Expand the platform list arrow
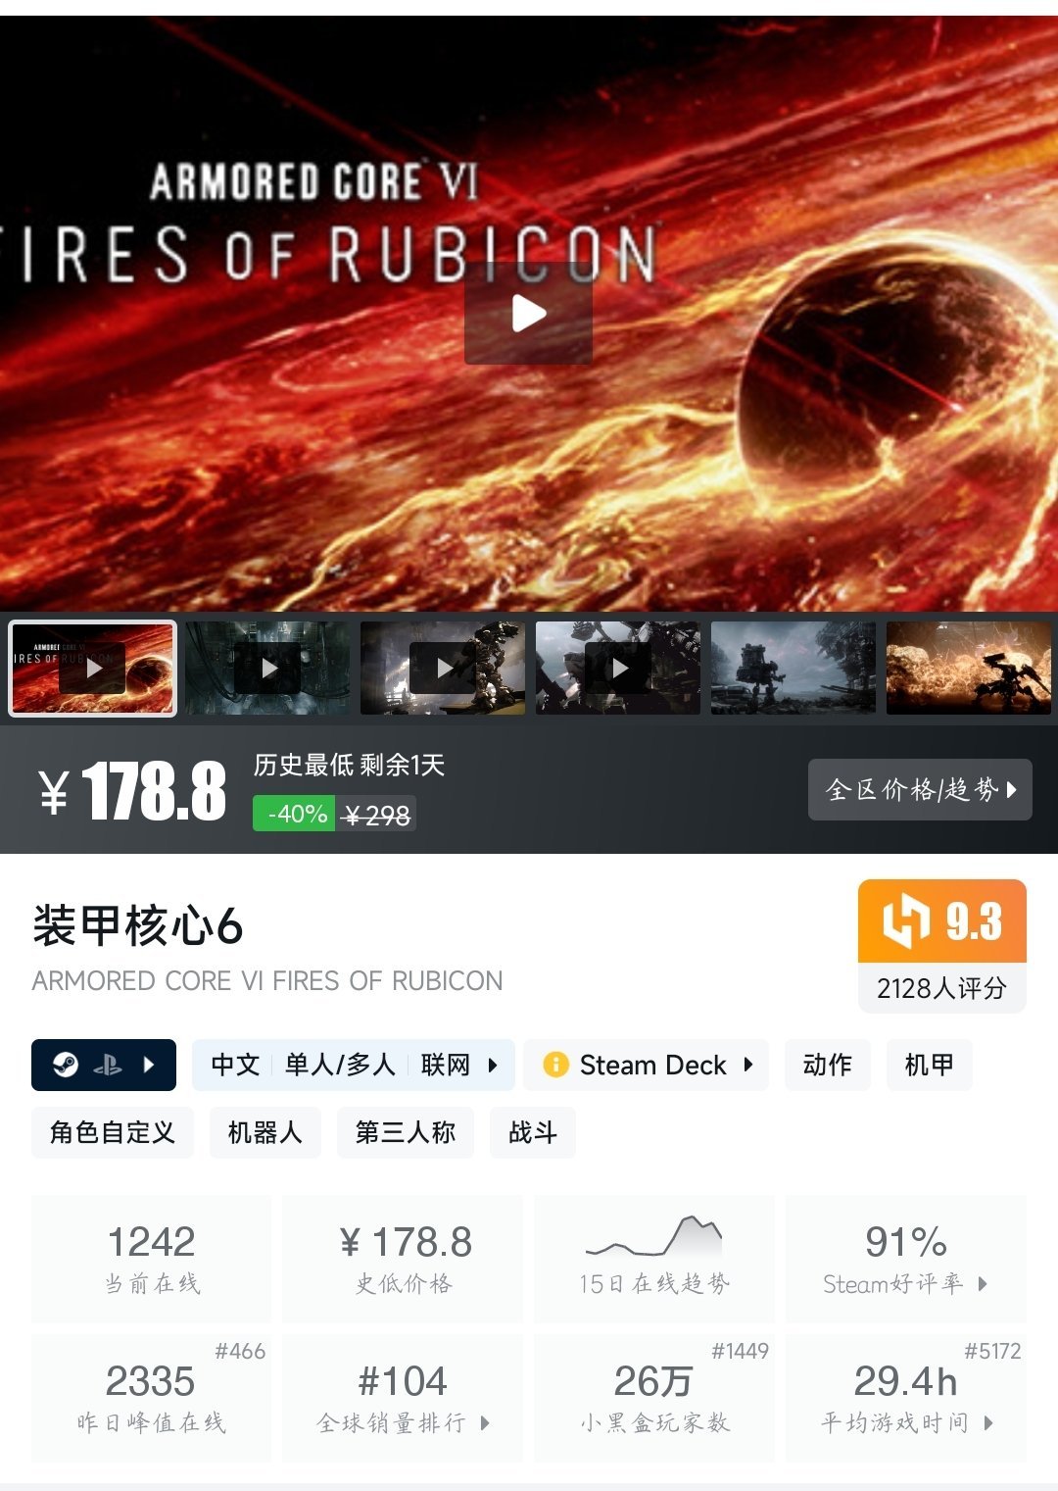 149,1065
